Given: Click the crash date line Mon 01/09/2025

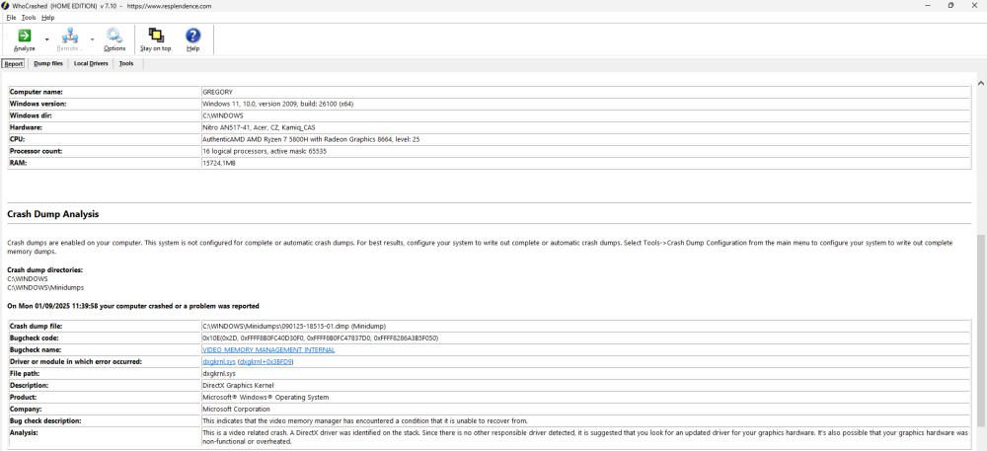Looking at the screenshot, I should (133, 306).
